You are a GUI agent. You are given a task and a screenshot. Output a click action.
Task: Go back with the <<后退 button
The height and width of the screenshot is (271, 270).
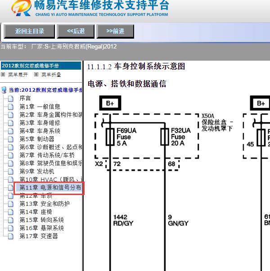pyautogui.click(x=76, y=31)
